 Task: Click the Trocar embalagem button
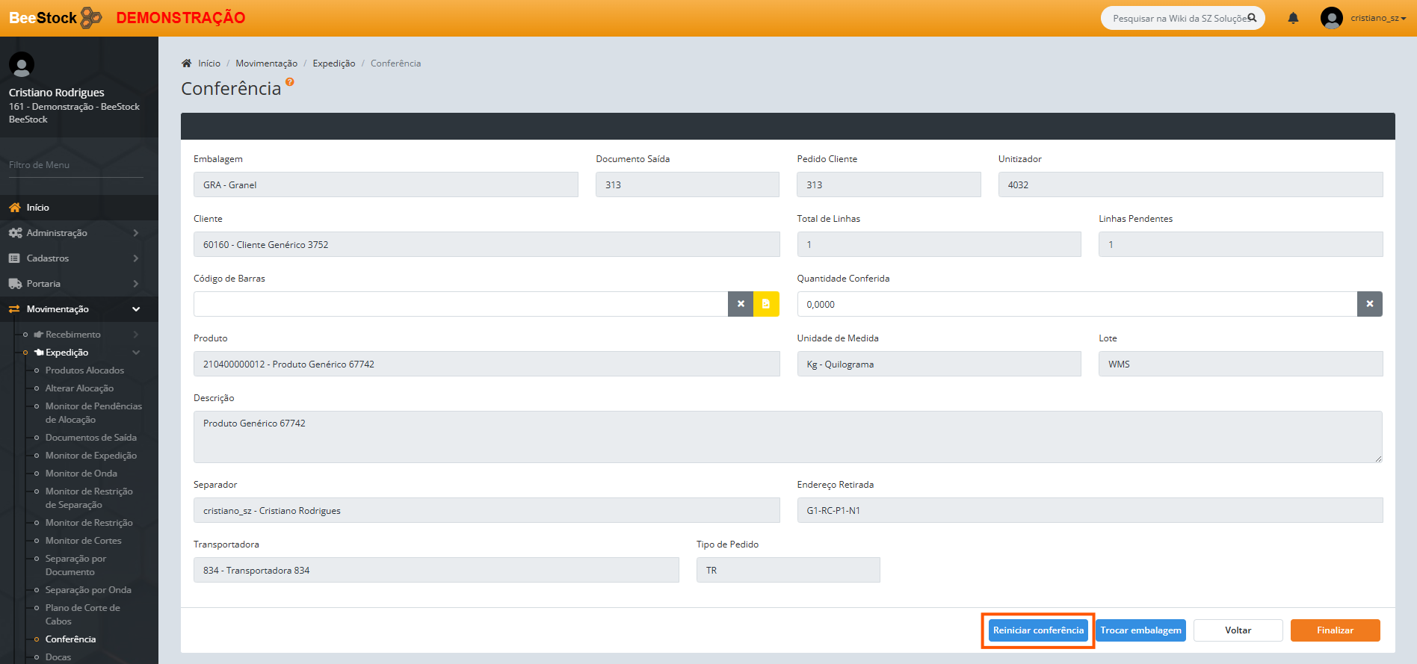[1140, 630]
